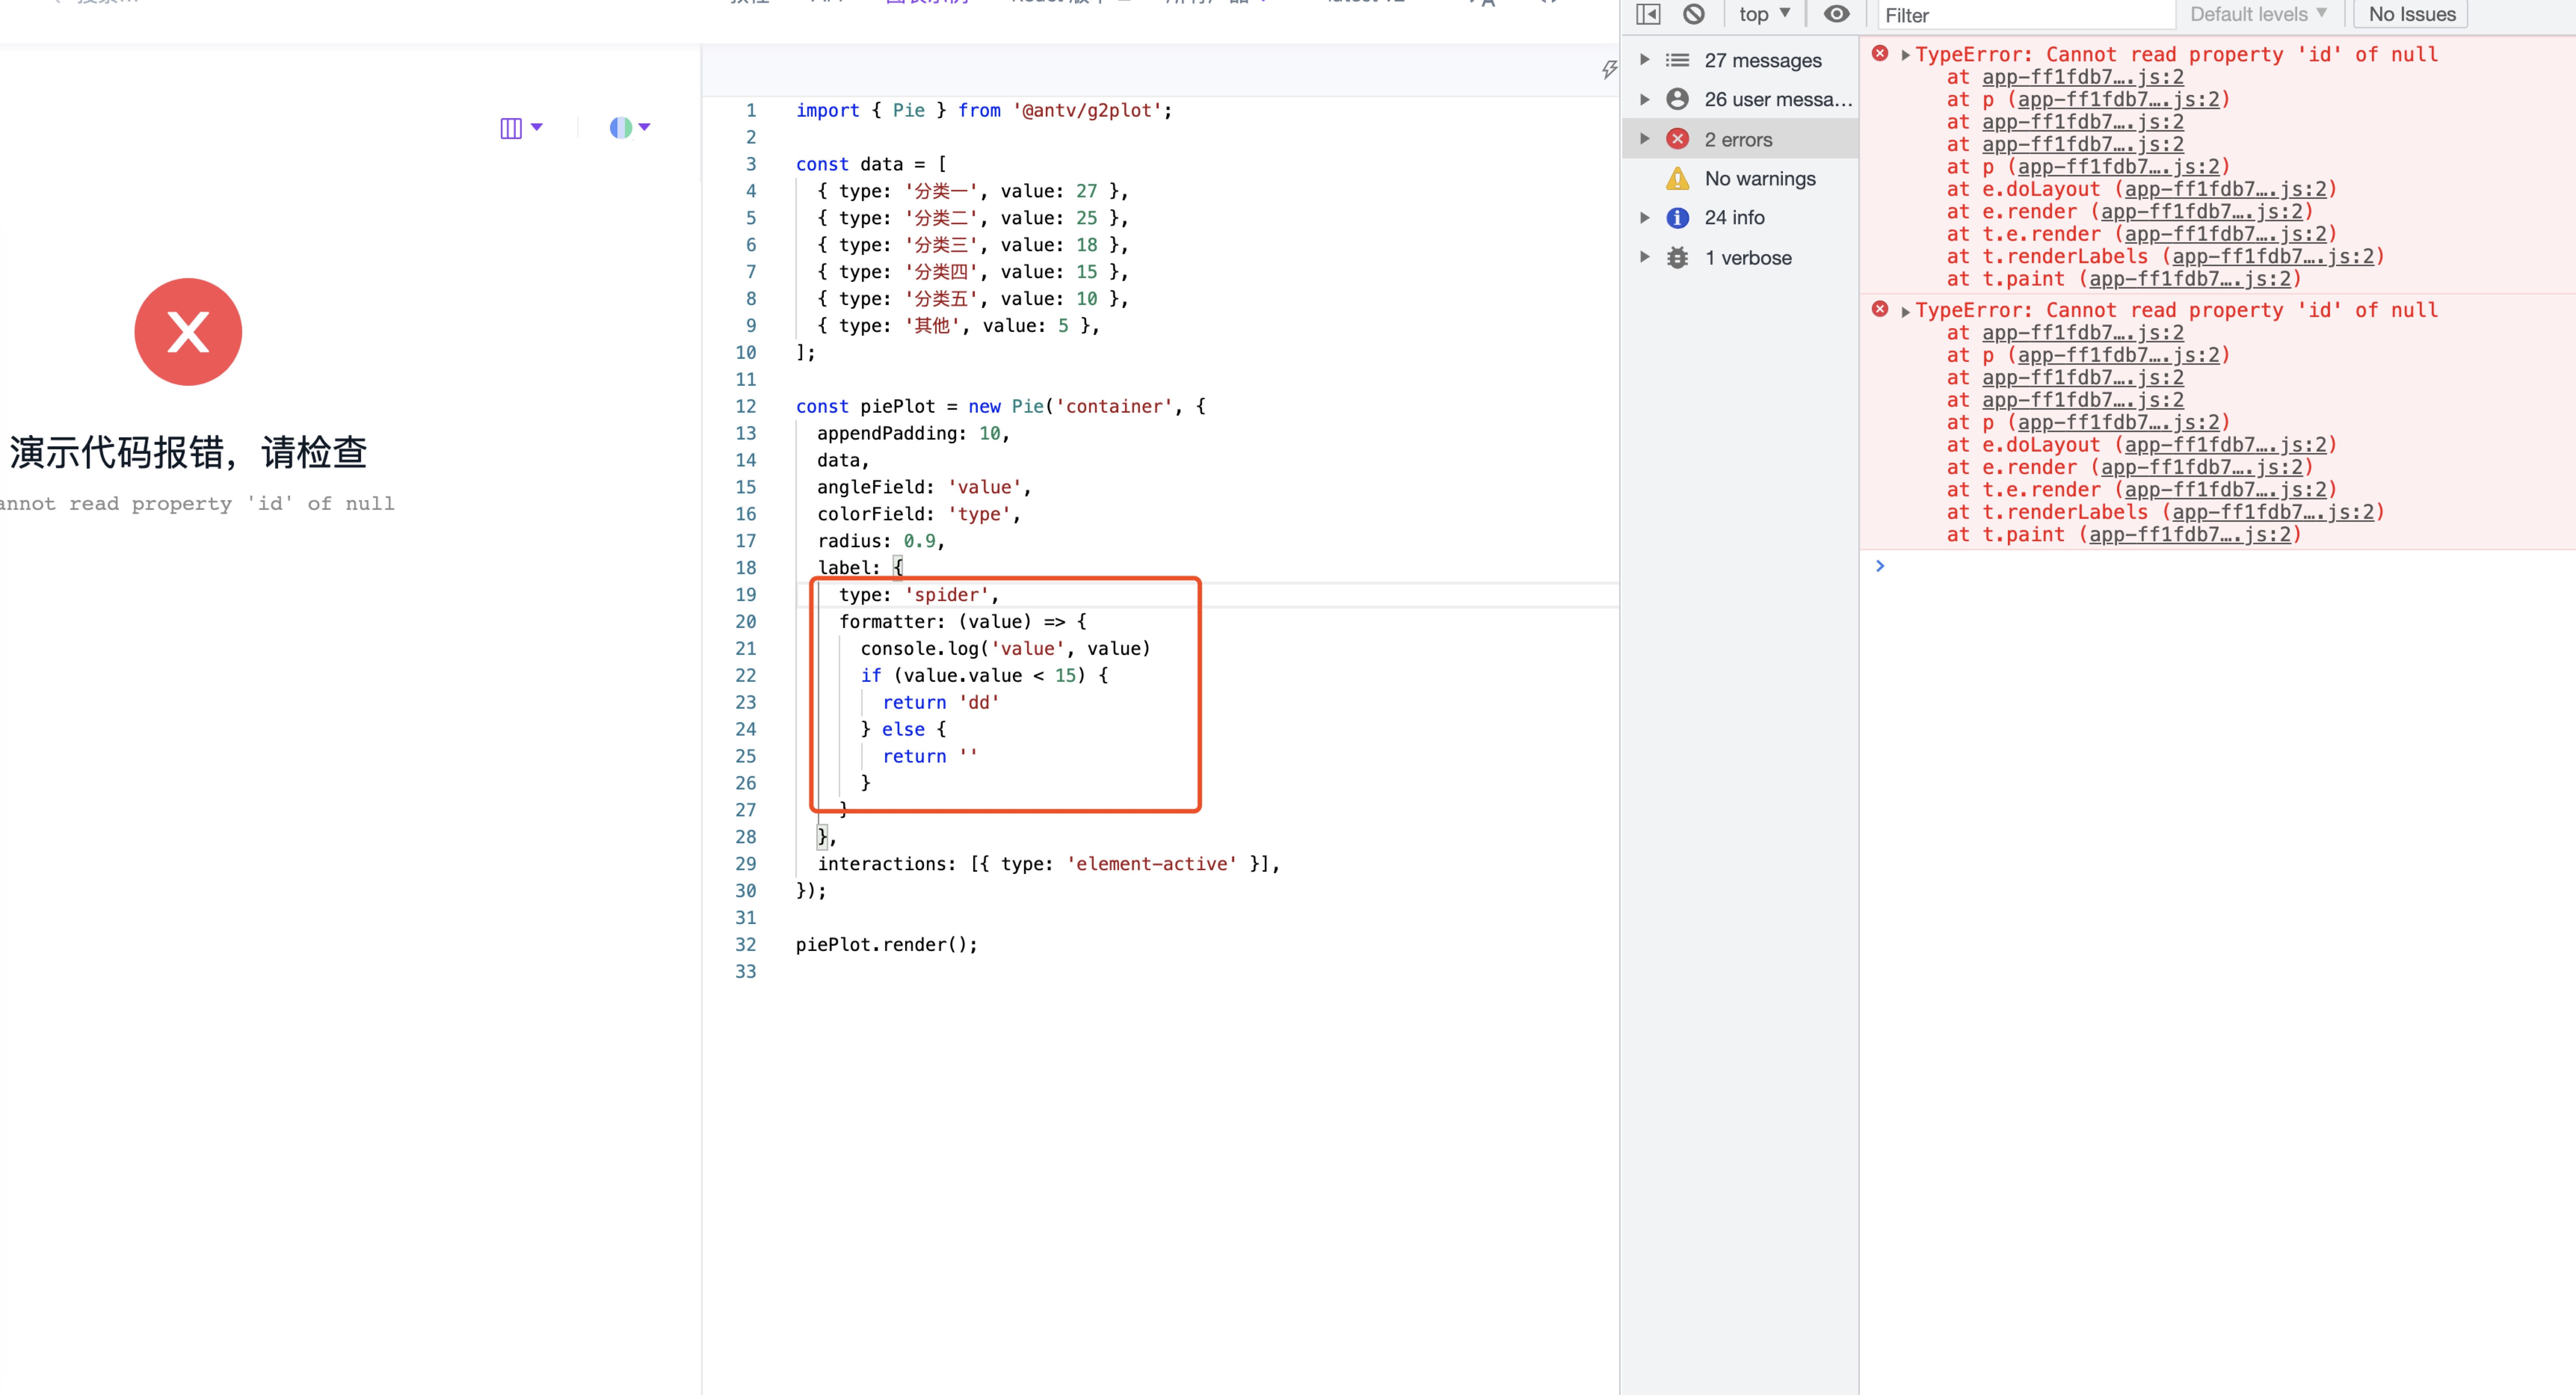Open the t.paint source link in the first error
This screenshot has height=1395, width=2576.
point(2189,279)
